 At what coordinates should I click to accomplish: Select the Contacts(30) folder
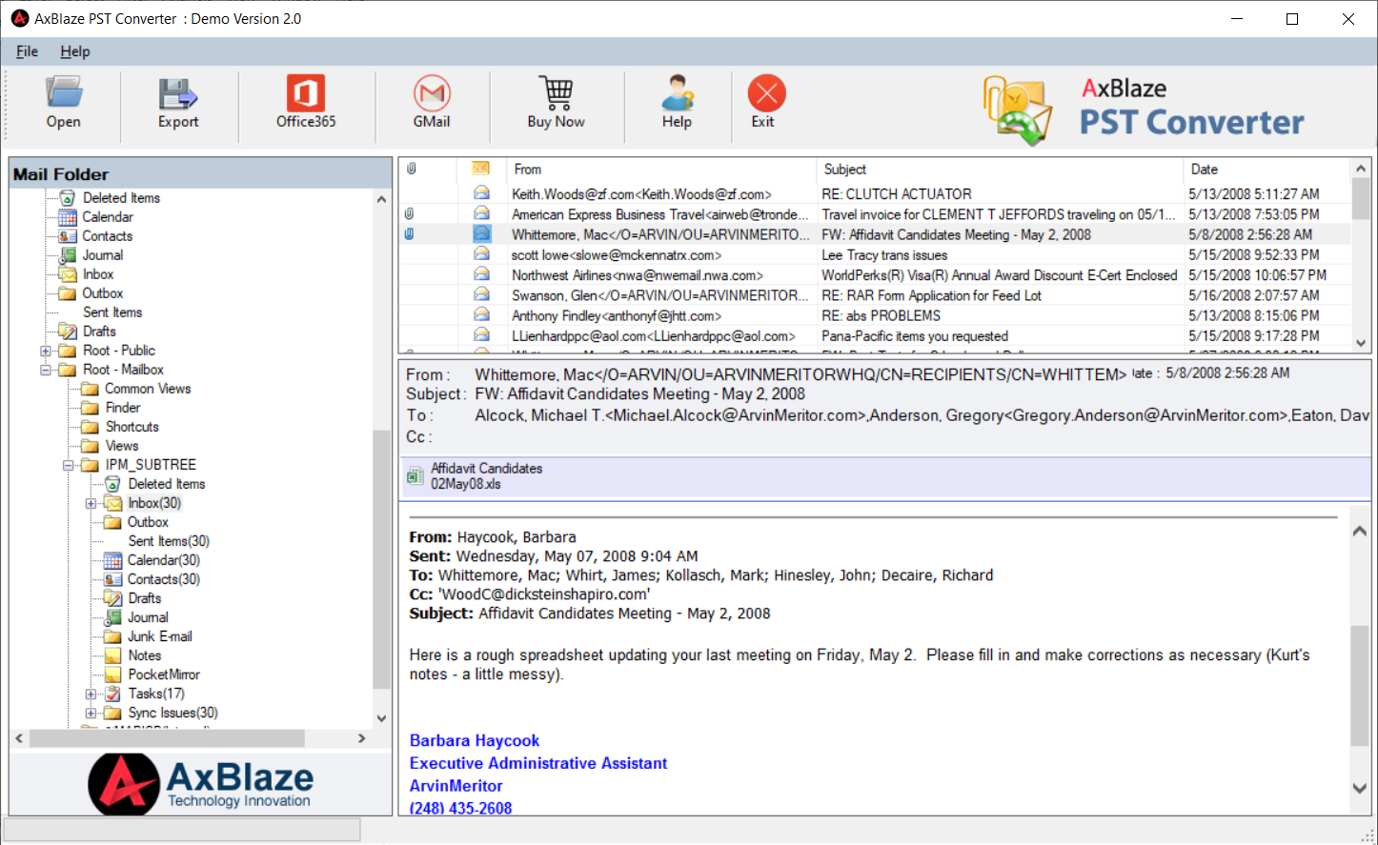tap(164, 579)
